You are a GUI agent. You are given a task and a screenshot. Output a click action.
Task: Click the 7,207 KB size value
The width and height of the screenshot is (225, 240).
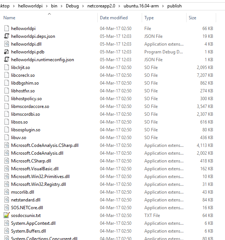205,75
